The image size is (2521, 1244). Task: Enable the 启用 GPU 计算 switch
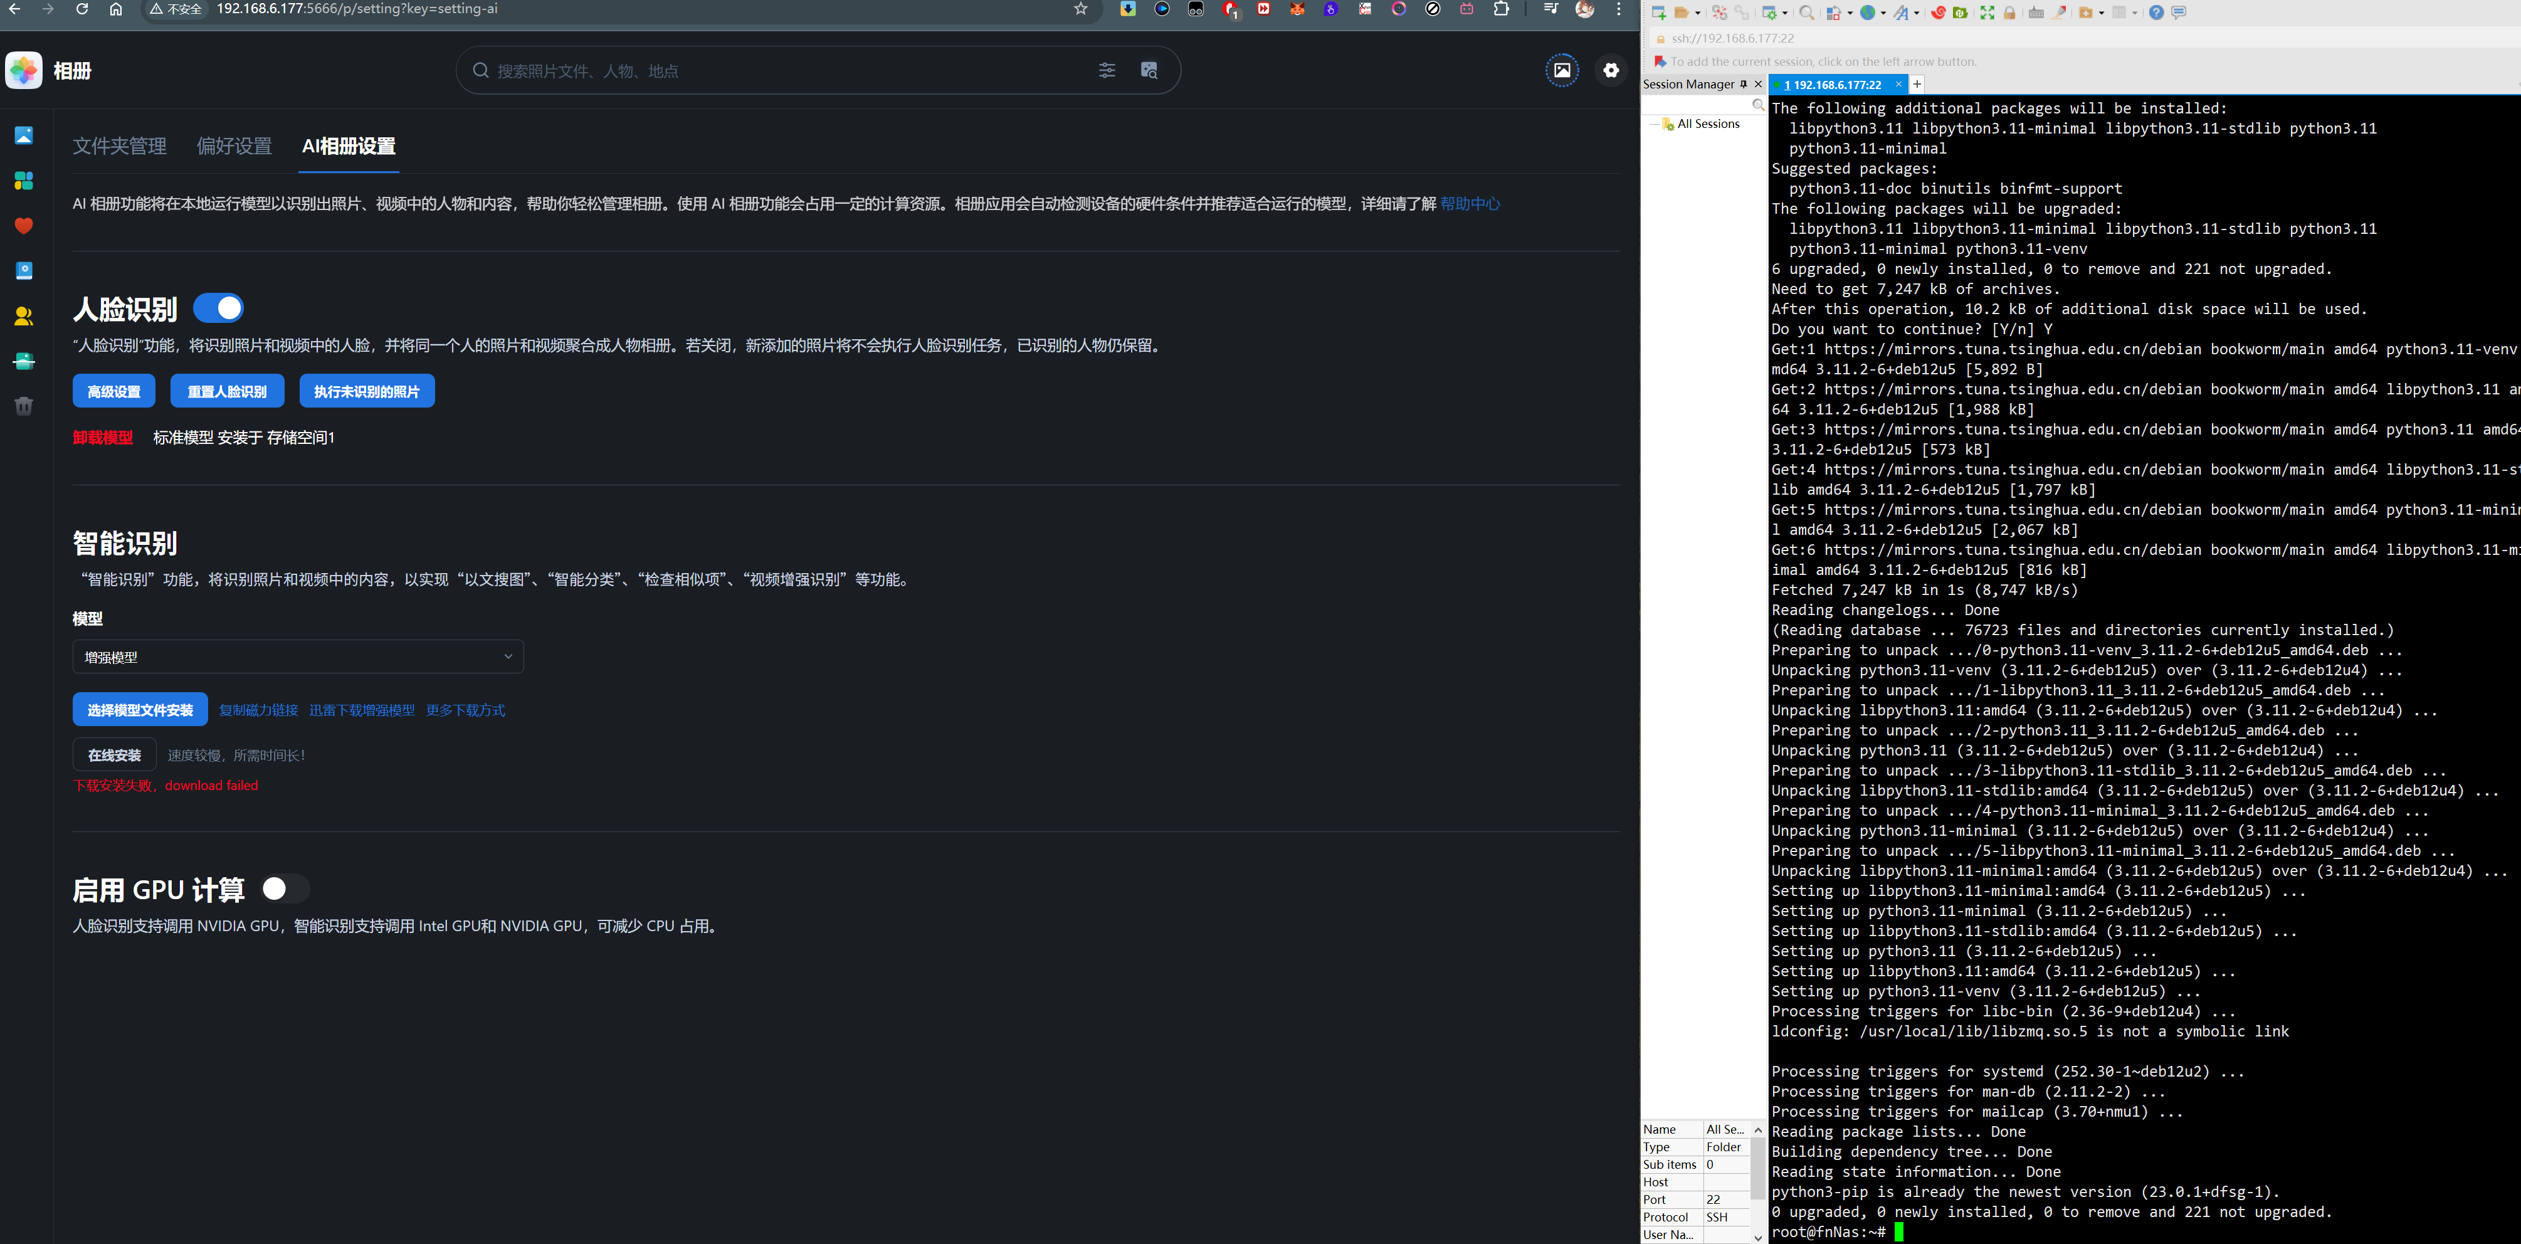point(286,888)
